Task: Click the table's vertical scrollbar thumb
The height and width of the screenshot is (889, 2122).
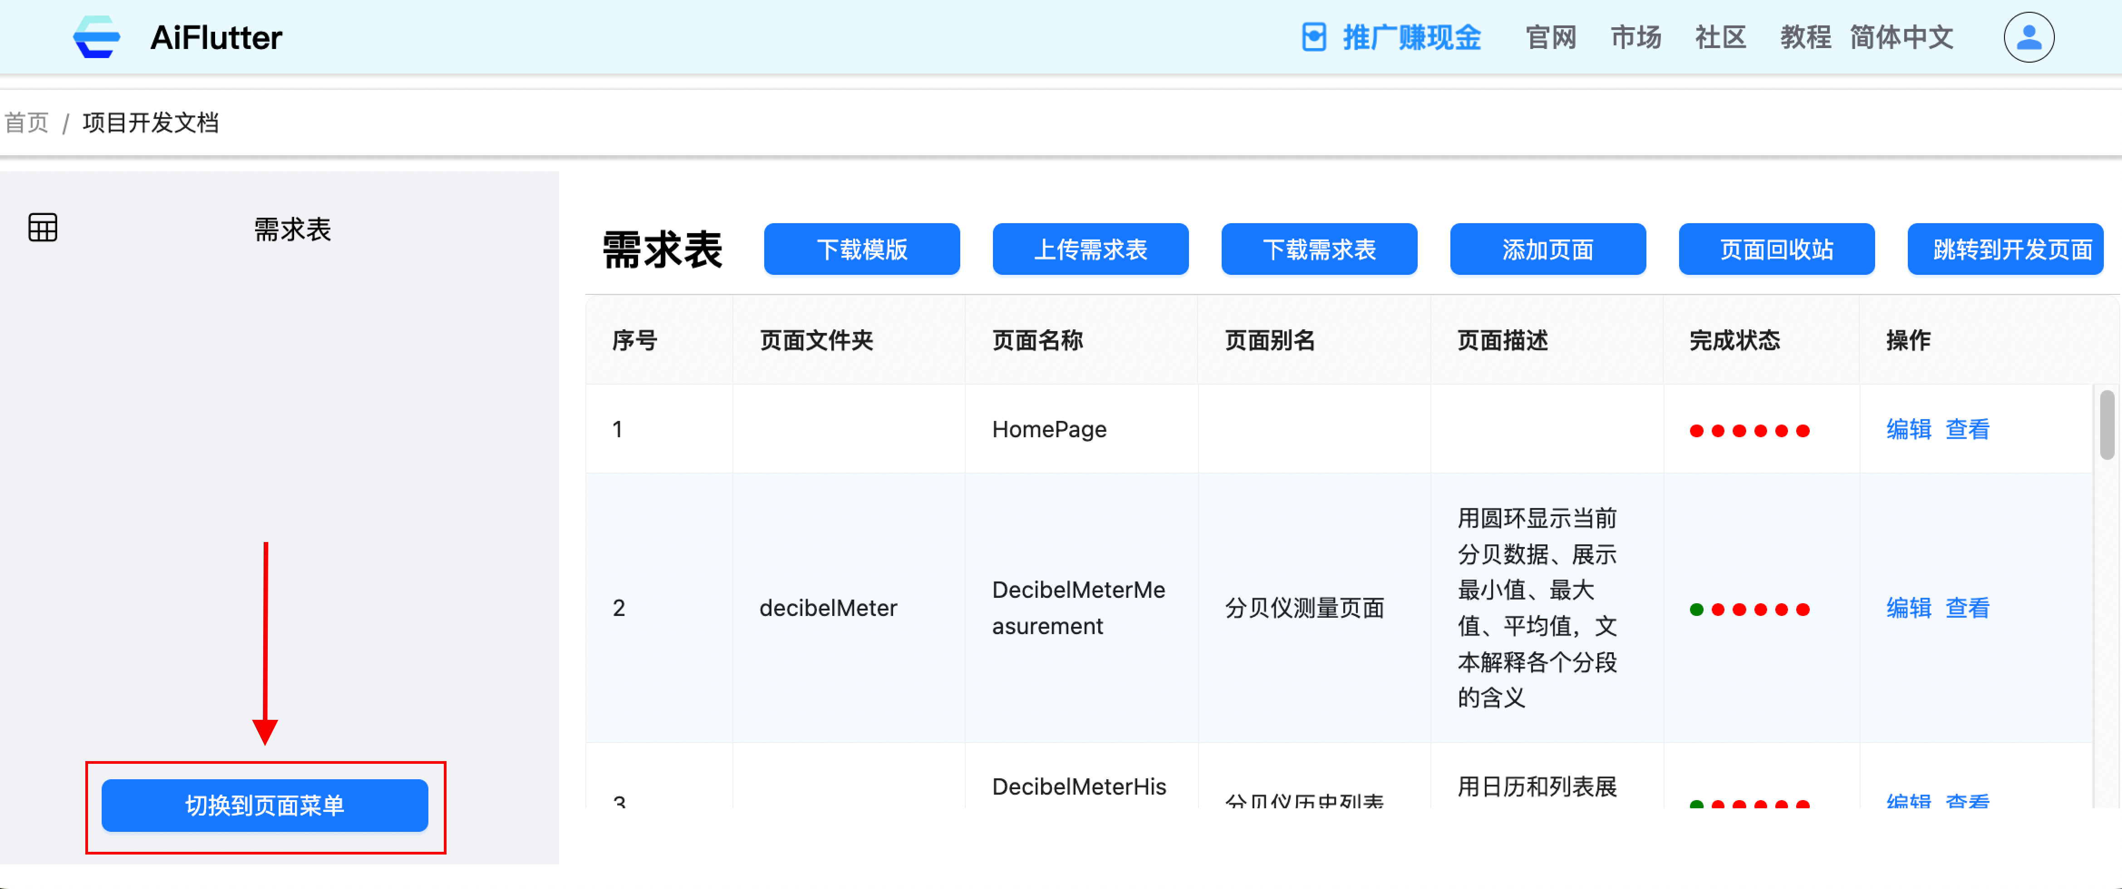Action: [2107, 425]
